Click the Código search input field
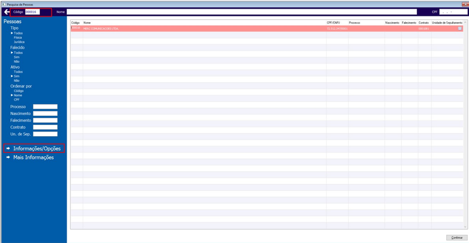469x243 pixels. (32, 12)
